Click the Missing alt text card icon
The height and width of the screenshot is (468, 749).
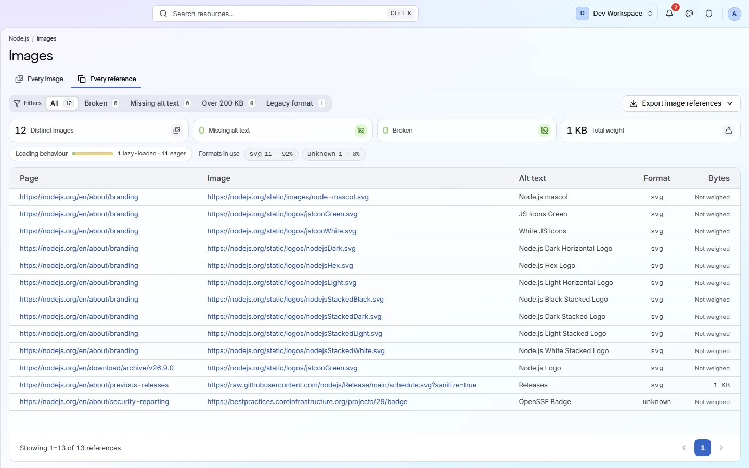pos(361,131)
